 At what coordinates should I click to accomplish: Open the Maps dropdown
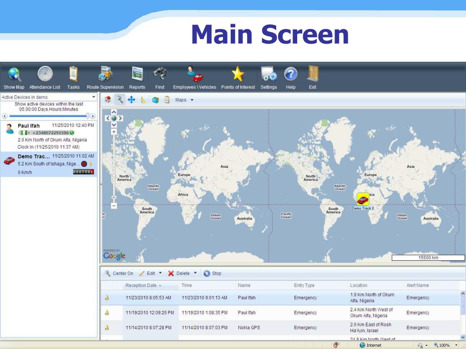pos(184,100)
